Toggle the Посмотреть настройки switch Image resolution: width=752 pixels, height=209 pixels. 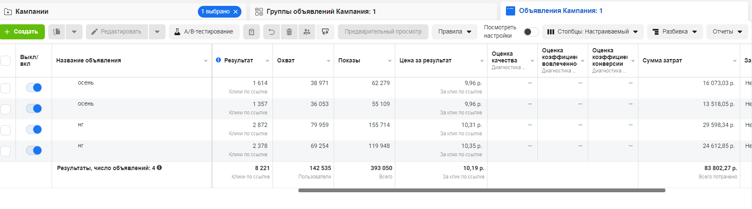point(531,32)
